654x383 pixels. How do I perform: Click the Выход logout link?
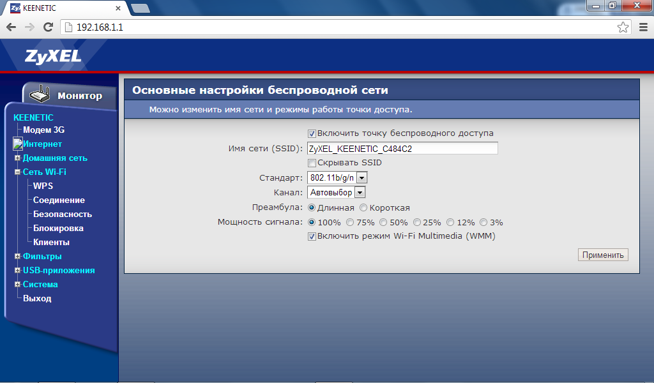click(x=37, y=298)
